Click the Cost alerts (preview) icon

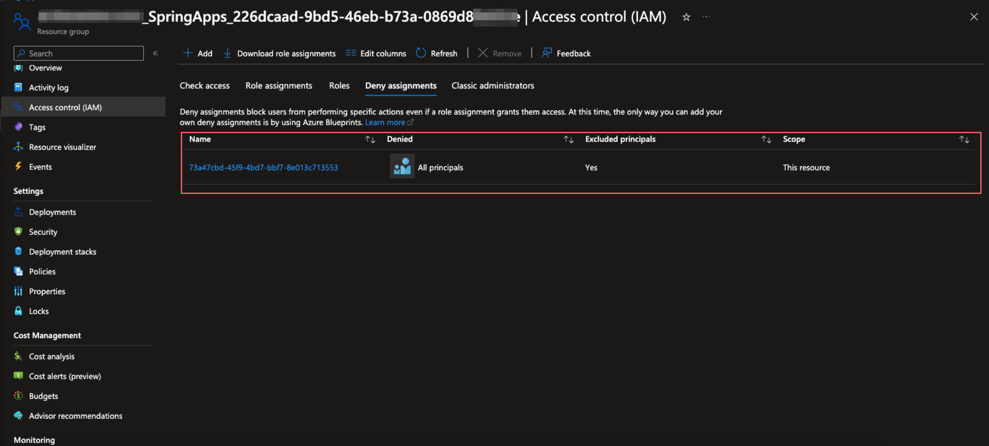tap(18, 376)
